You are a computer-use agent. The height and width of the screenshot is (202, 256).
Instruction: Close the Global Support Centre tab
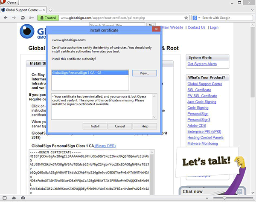[44, 10]
